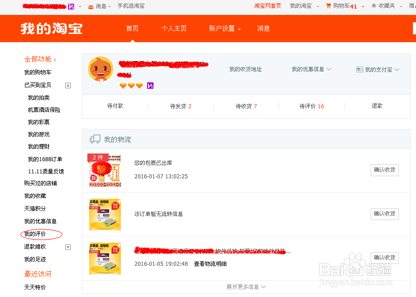The image size is (416, 297).
Task: Expand the 我的支付宝 dropdown
Action: [397, 70]
